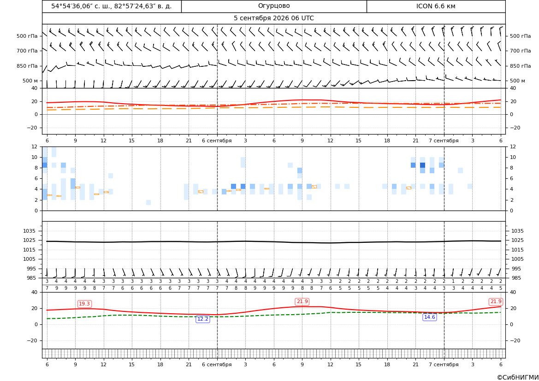539x381 pixels.
Task: Click the upper 7 сентября time axis label
Action: point(444,141)
